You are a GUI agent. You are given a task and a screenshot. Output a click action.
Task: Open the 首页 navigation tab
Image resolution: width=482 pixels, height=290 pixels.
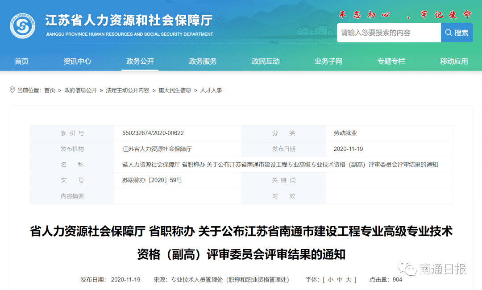21,62
